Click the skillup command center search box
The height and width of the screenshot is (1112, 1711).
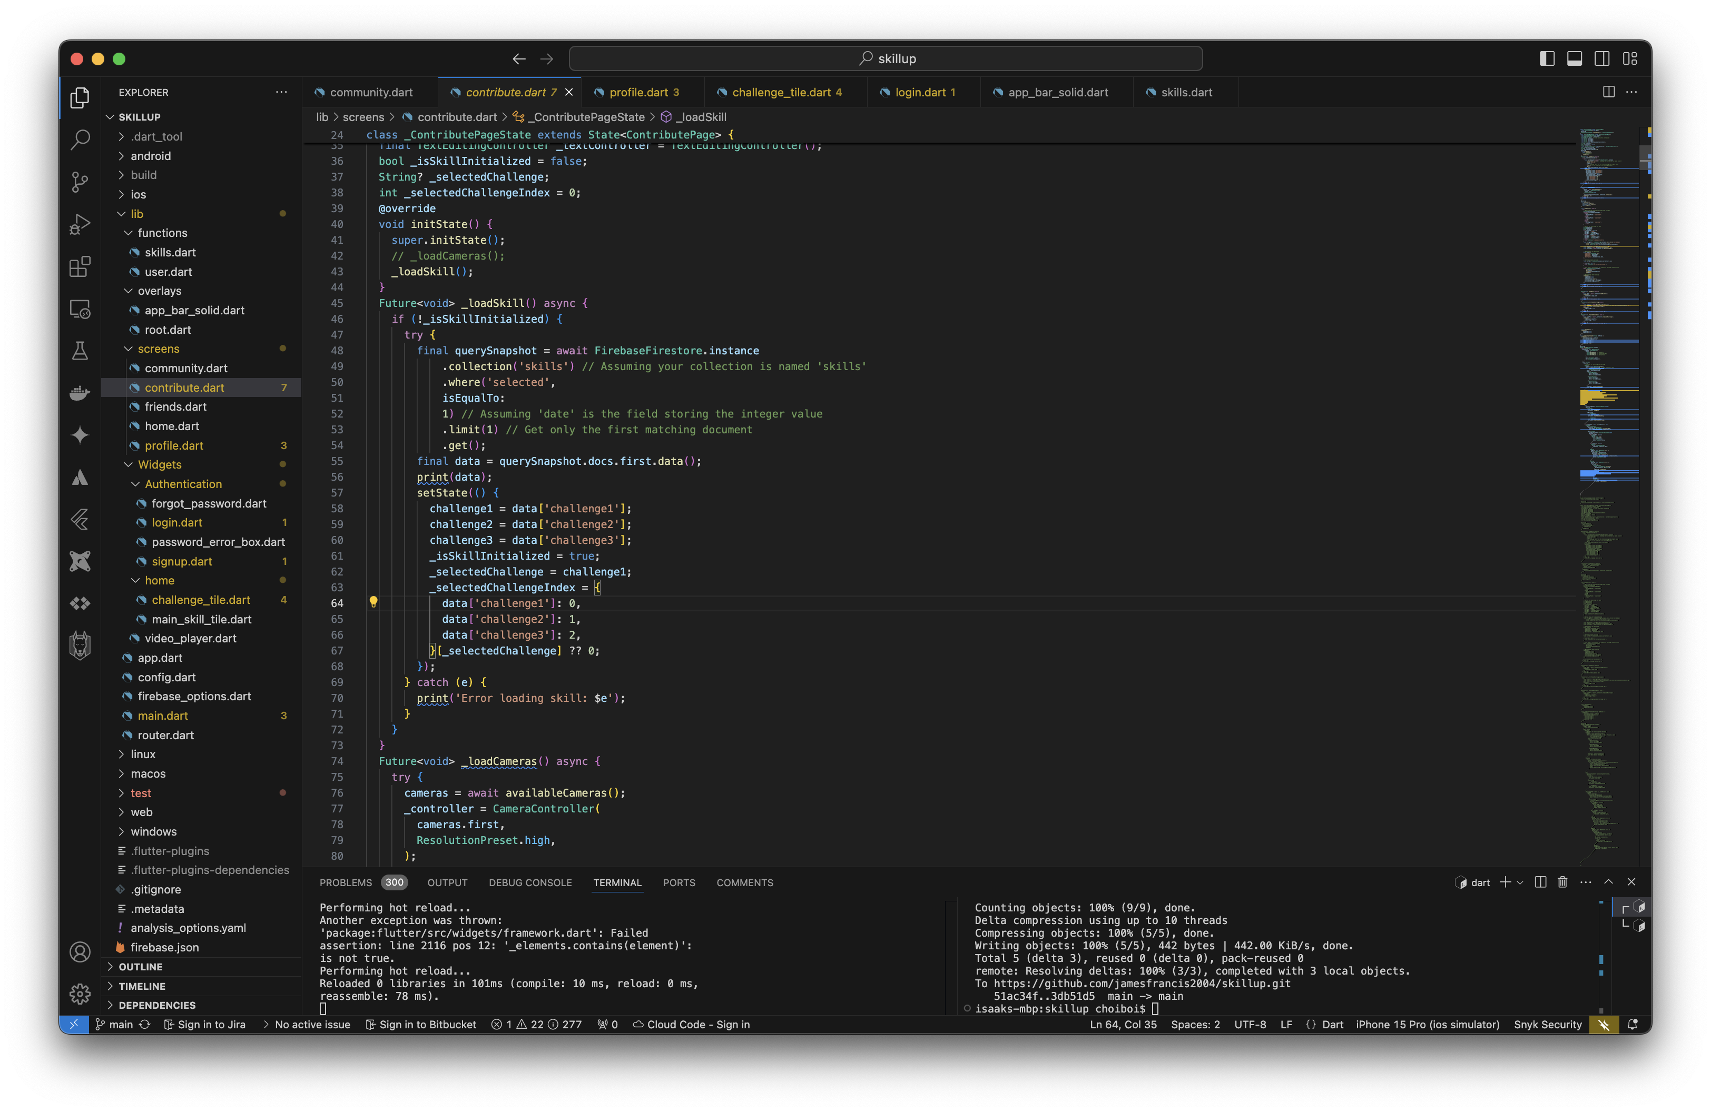(886, 59)
